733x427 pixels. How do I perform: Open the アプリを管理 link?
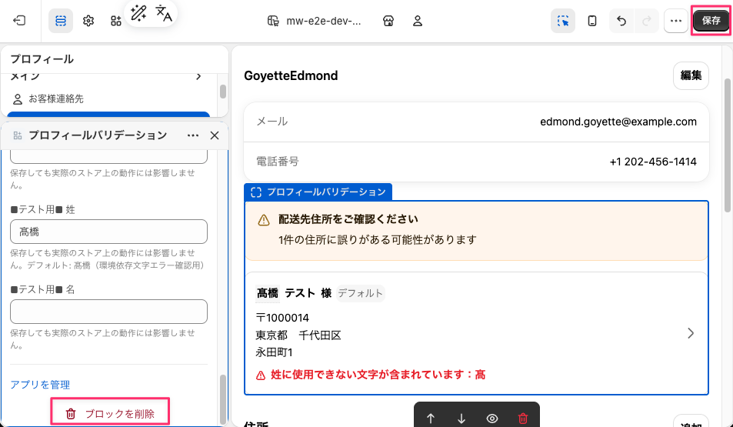tap(40, 385)
